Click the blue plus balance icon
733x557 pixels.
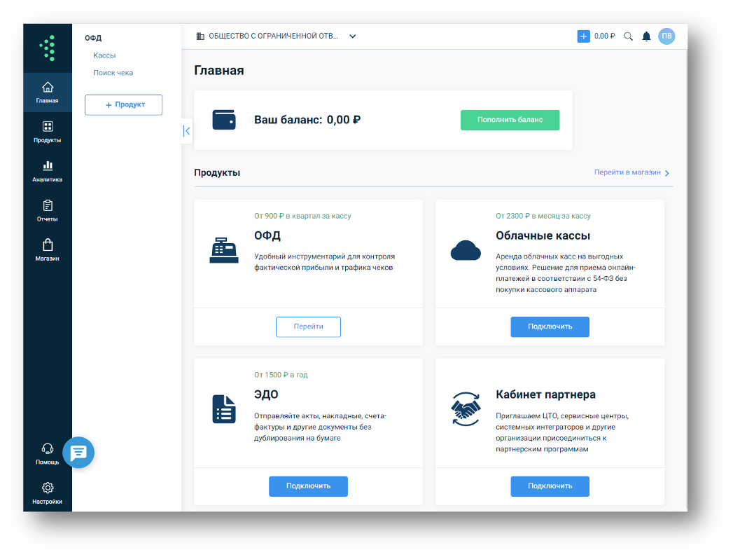point(583,36)
